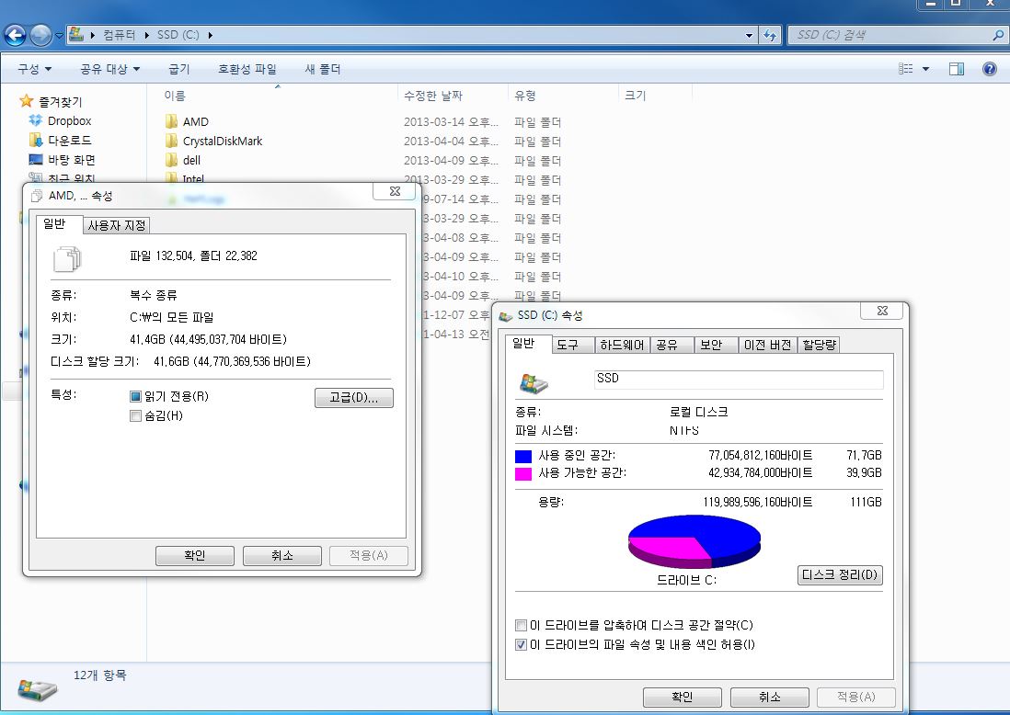This screenshot has height=715, width=1010.
Task: Sort by the 수정한 날짜 column header
Action: point(433,96)
